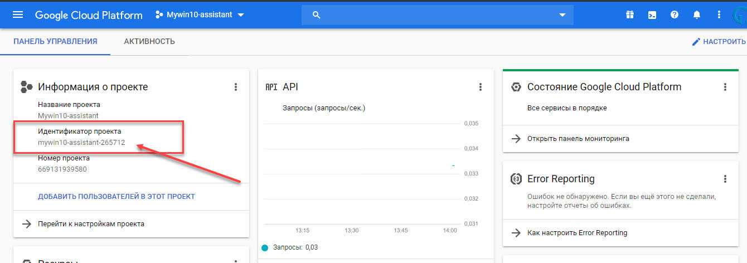This screenshot has height=263, width=747.
Task: Expand the Mywin10-assistant project selector
Action: (200, 15)
